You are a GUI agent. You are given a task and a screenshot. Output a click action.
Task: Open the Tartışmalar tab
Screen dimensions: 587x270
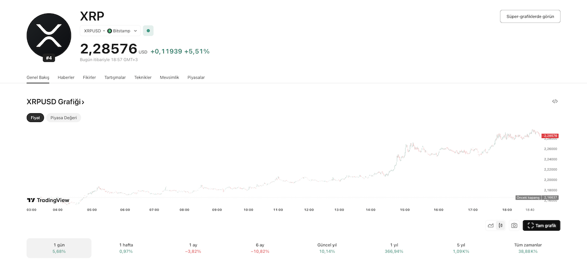(x=115, y=77)
